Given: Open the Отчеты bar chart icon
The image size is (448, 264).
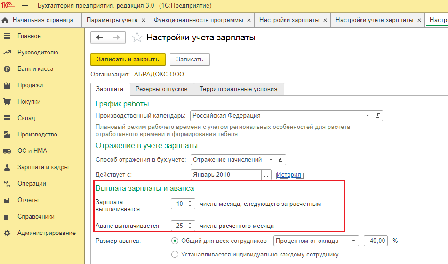Looking at the screenshot, I should click(7, 200).
